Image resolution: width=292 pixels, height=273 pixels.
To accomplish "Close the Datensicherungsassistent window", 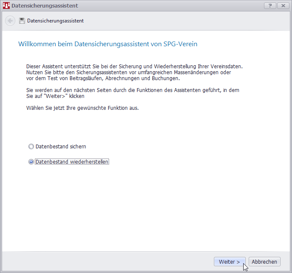I will (283, 6).
